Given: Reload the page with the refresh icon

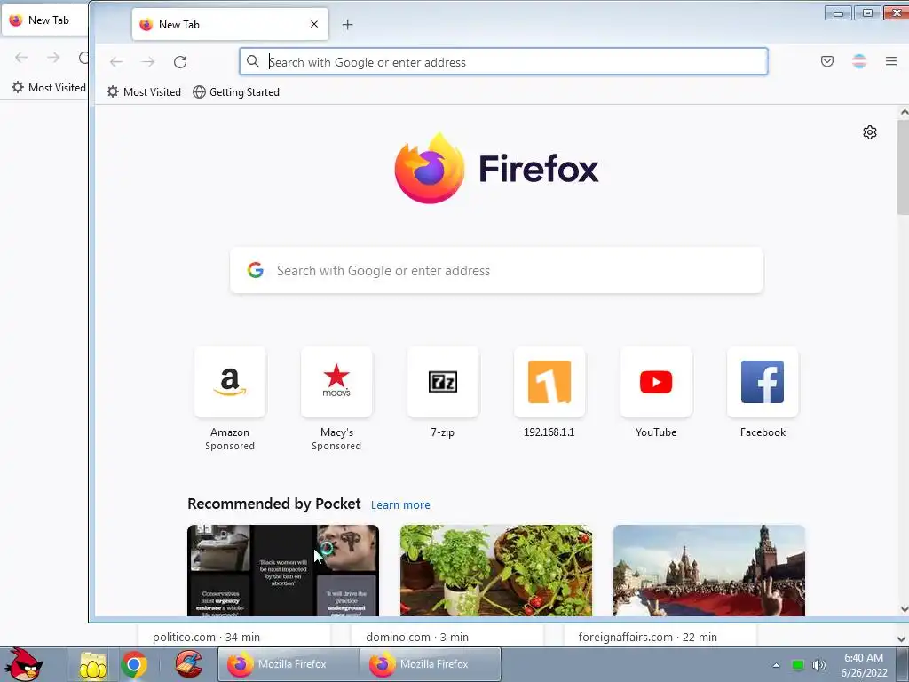Looking at the screenshot, I should tap(180, 62).
